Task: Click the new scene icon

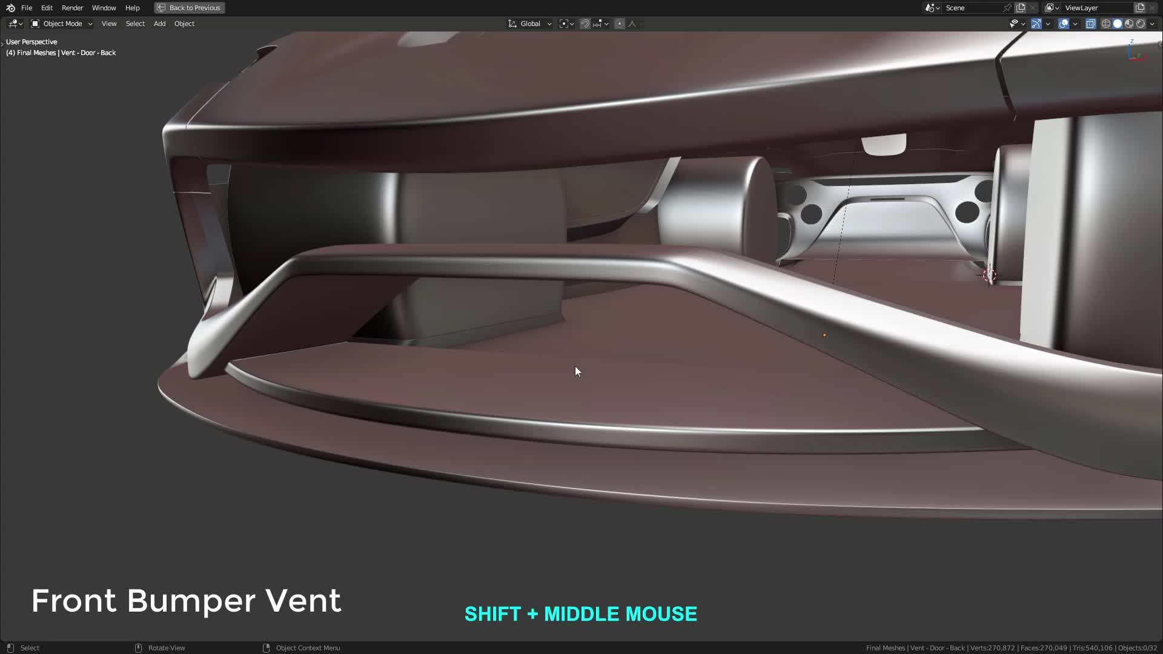Action: (x=1021, y=8)
